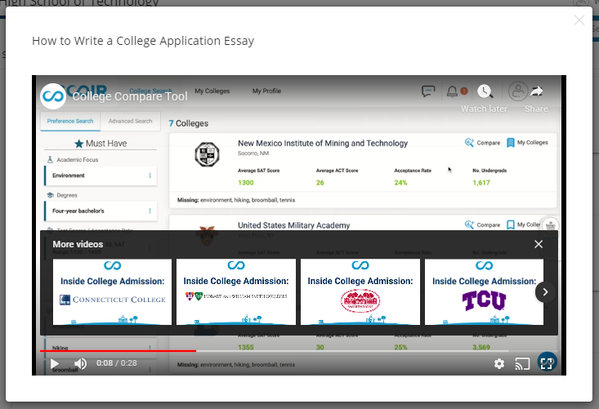Open options menu for Environment

click(x=150, y=176)
